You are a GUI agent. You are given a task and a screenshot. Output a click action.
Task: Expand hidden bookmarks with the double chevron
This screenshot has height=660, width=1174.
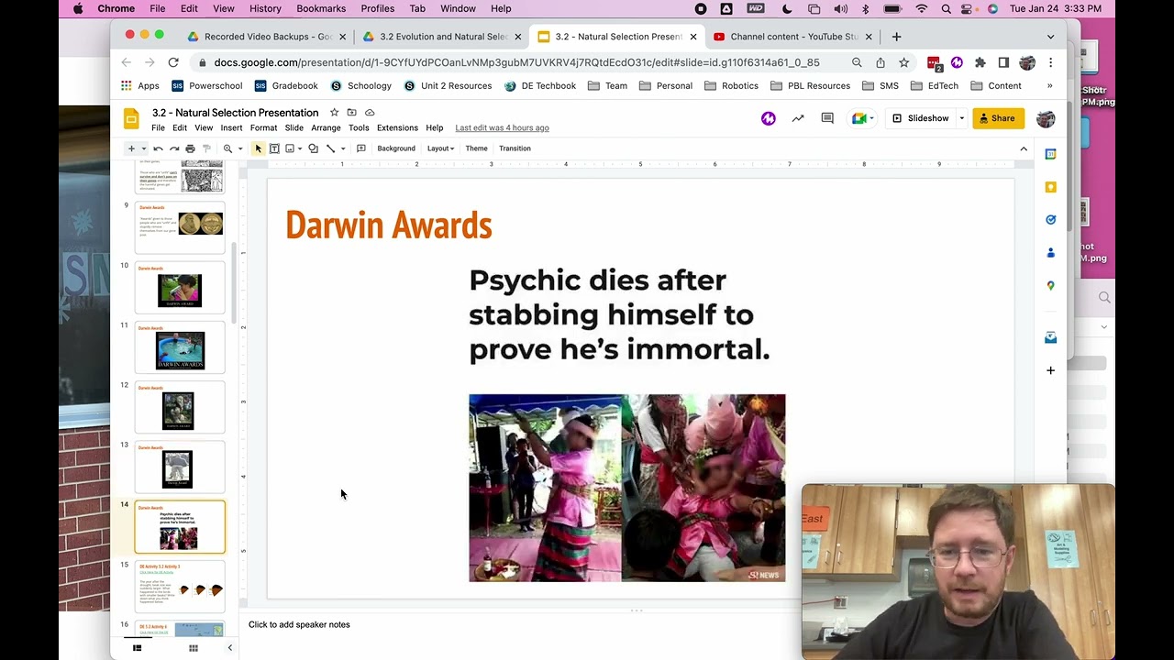pyautogui.click(x=1050, y=86)
